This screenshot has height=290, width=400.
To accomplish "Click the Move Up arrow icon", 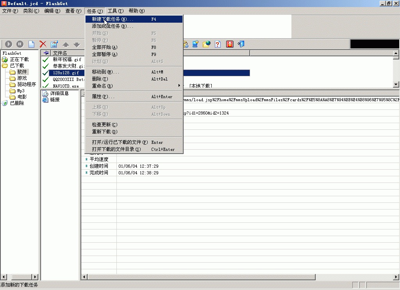I will tap(66, 45).
